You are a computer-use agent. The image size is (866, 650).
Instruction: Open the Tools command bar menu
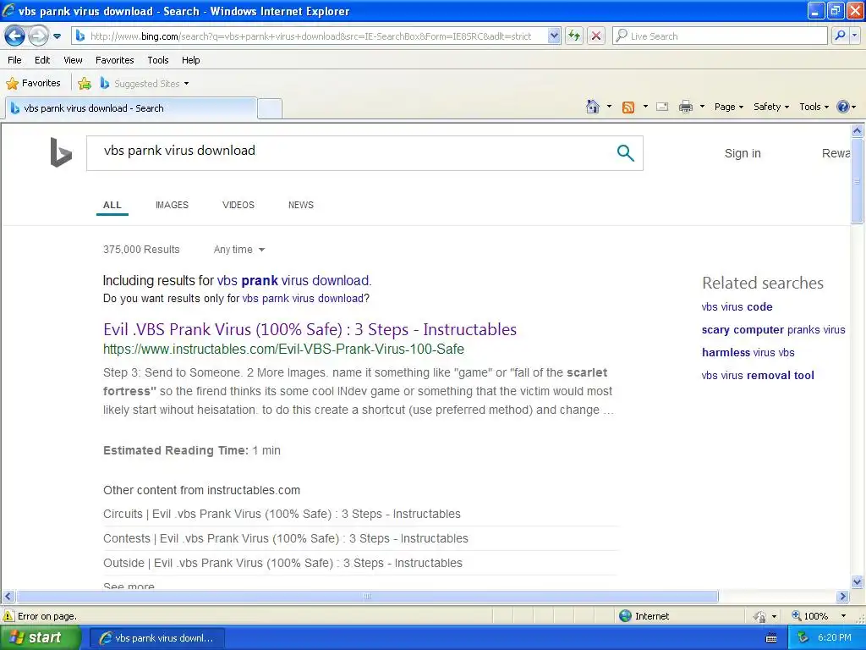[x=814, y=107]
